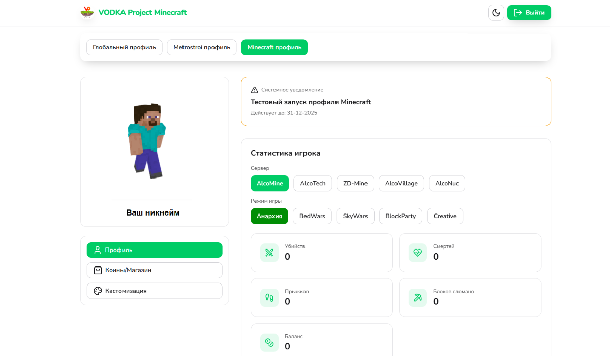The height and width of the screenshot is (356, 610).
Task: Choose the BedWars game mode
Action: pos(312,216)
